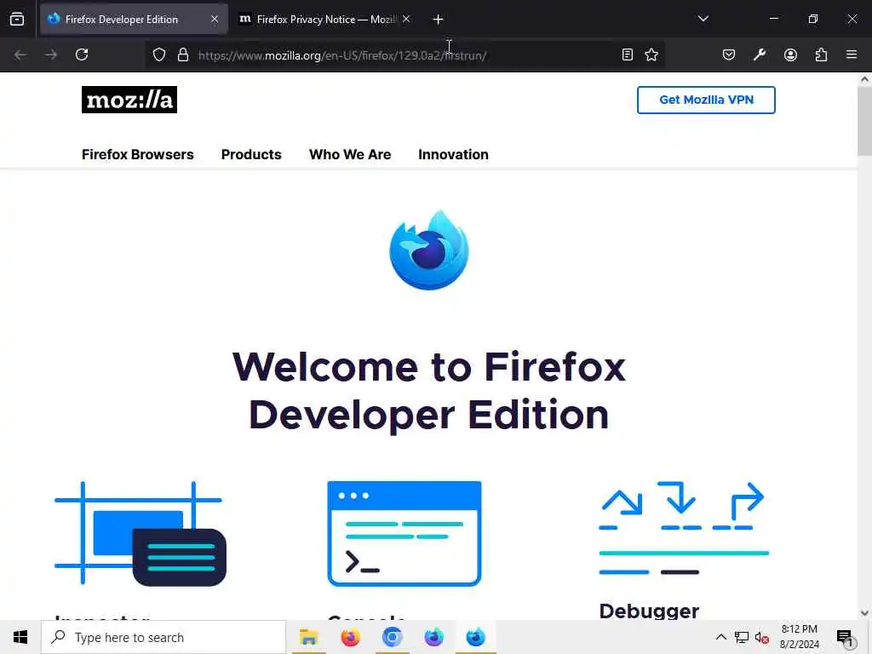
Task: Expand the list all tabs dropdown
Action: [x=703, y=19]
